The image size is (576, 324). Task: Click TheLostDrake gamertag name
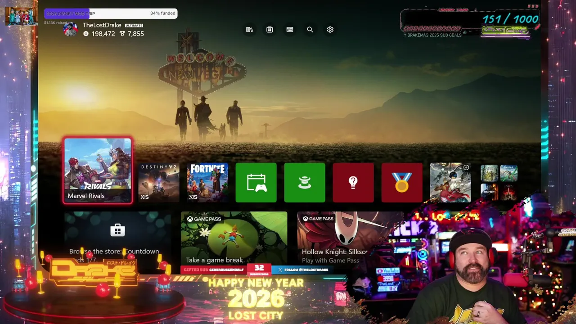pos(102,25)
